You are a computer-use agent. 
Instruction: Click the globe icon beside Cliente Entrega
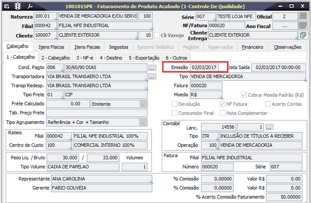pos(303,35)
